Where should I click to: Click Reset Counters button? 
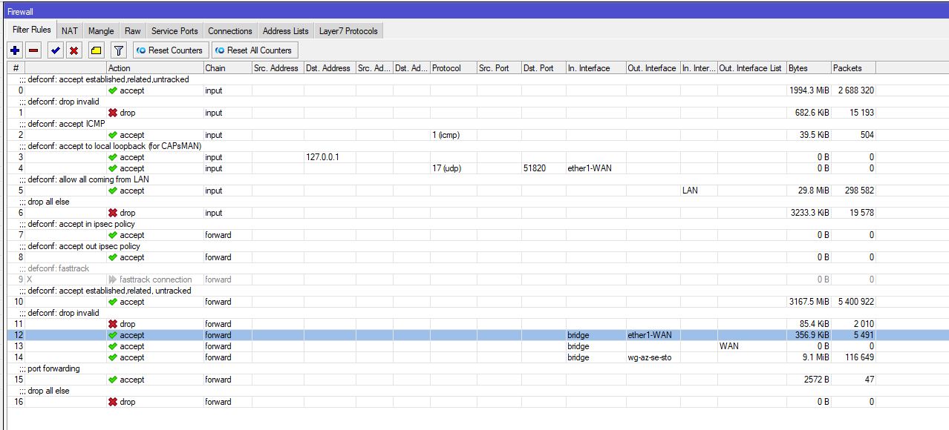(x=169, y=50)
